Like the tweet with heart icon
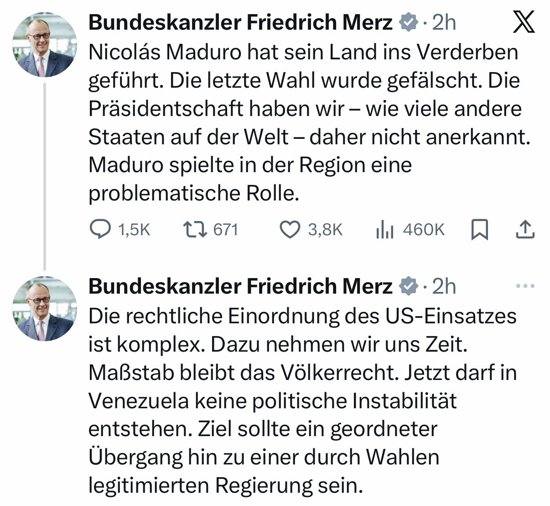Image resolution: width=550 pixels, height=506 pixels. click(289, 229)
